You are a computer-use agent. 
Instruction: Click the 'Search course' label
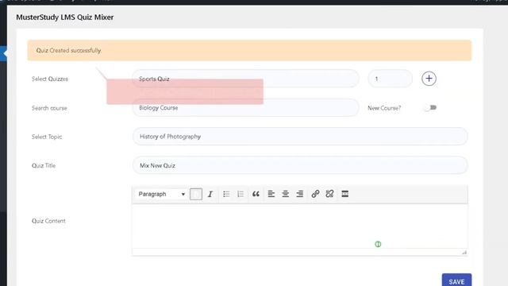tap(49, 108)
